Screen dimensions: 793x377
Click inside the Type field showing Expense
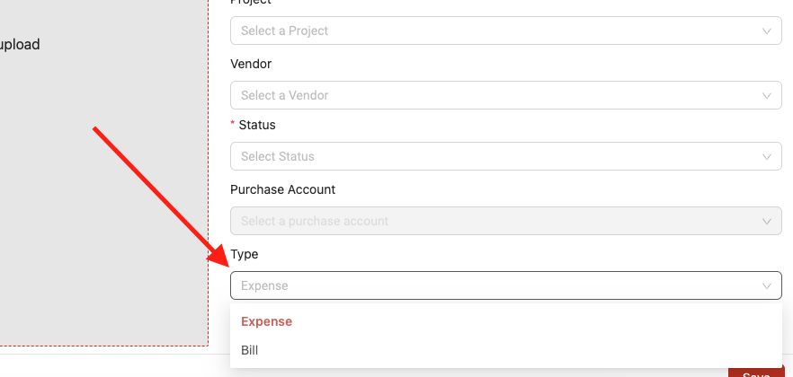point(505,285)
